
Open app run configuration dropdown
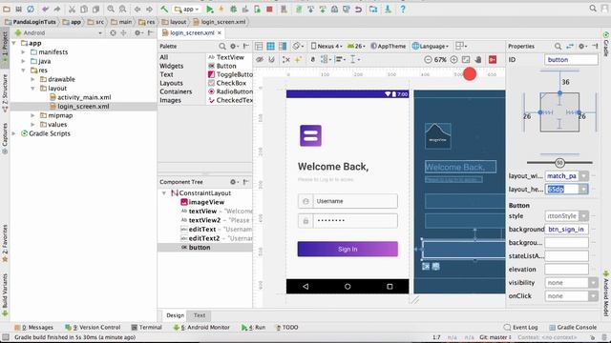point(187,9)
